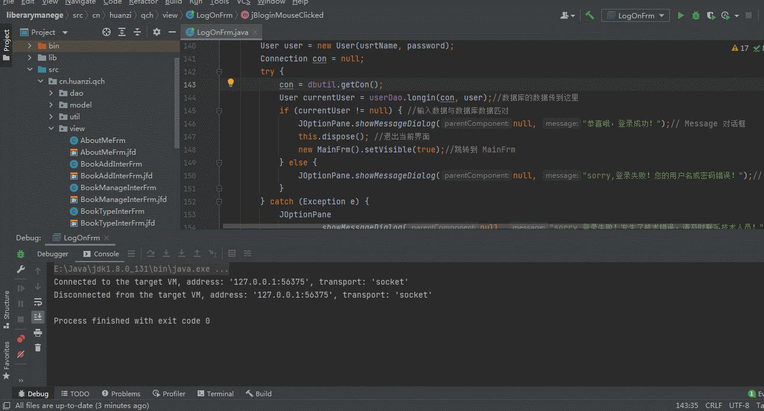Run with Coverage using the shield icon
Viewport: 764px width, 411px height.
(711, 16)
